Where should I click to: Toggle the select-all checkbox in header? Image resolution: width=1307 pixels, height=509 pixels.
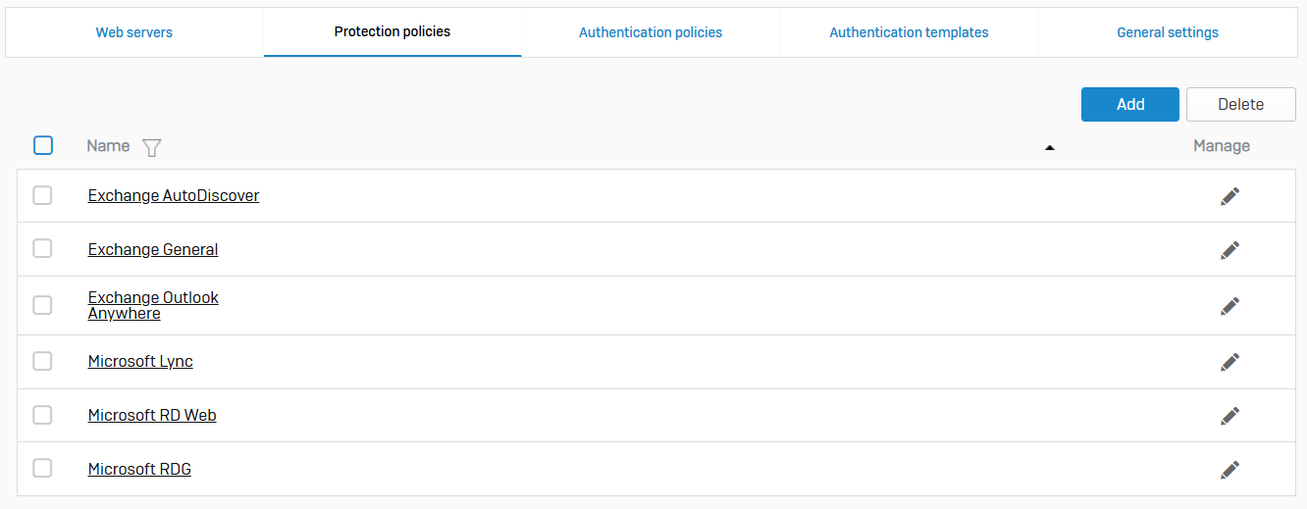(x=43, y=145)
